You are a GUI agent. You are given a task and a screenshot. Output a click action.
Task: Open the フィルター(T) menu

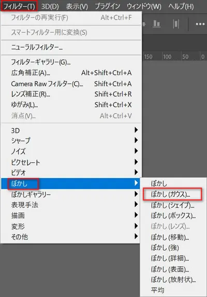coord(19,6)
